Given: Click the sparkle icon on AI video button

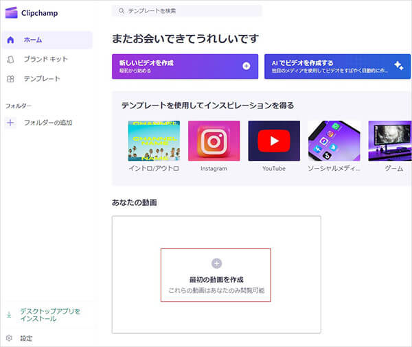Looking at the screenshot, I should 398,66.
